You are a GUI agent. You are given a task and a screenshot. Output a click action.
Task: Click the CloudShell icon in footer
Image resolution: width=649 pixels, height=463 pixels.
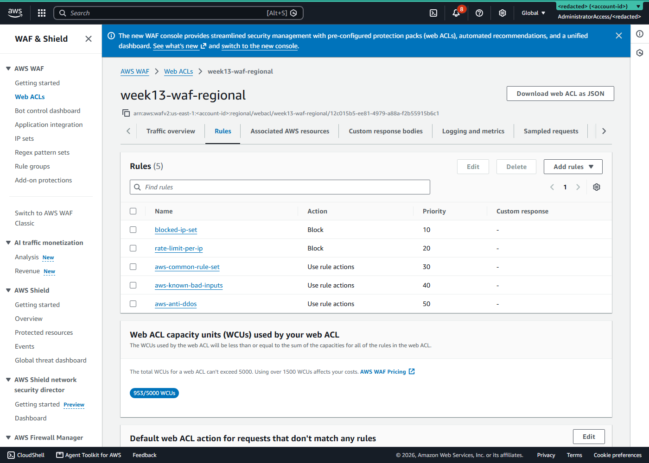click(x=11, y=455)
